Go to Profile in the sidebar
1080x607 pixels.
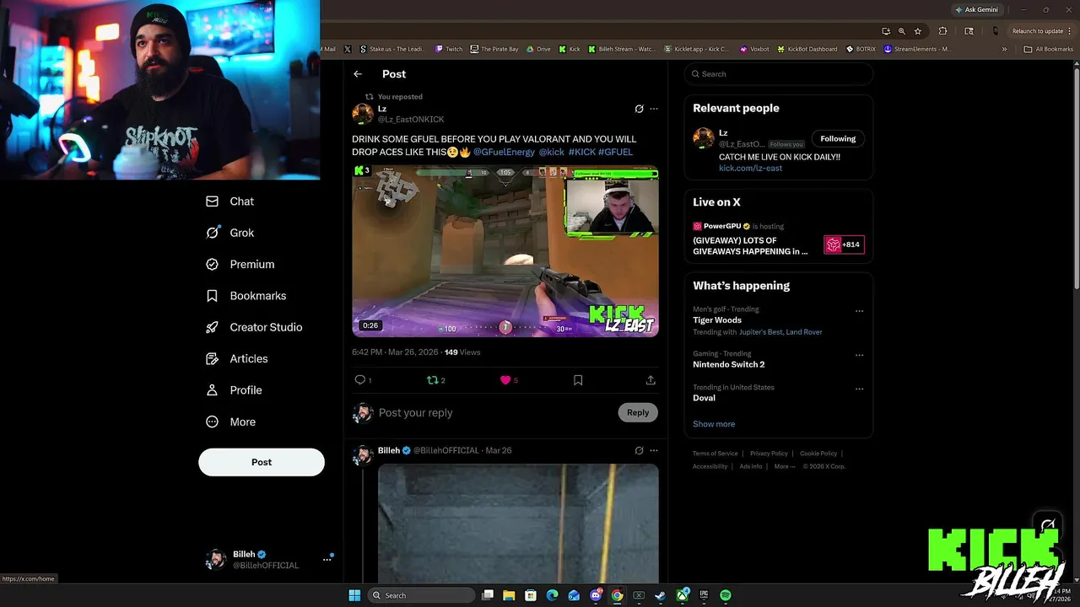[x=234, y=390]
